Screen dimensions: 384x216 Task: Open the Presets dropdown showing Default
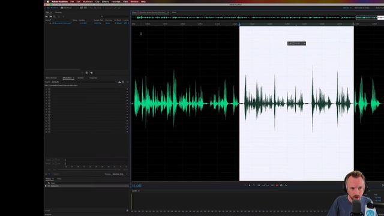pos(84,82)
